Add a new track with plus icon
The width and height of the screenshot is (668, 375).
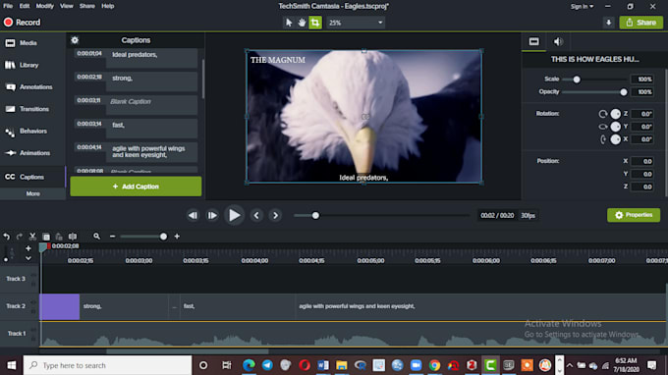tap(28, 248)
